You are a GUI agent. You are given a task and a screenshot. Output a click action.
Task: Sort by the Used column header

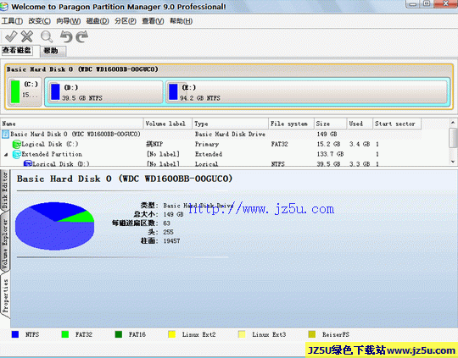click(360, 124)
